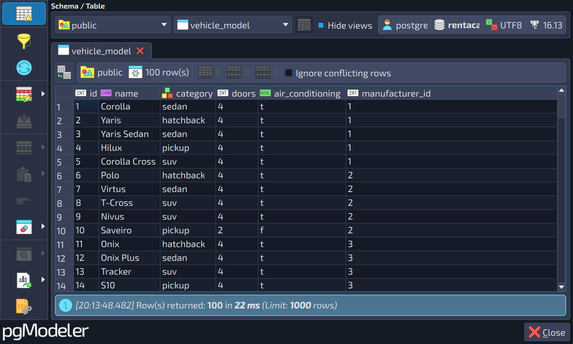Screen dimensions: 573x344
Task: Click the vertical scrollbar thumb
Action: pos(562,106)
